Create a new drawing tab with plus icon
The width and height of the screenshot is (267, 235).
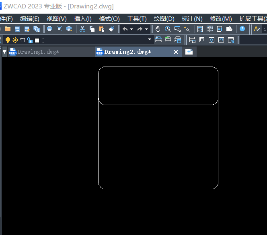tap(189, 52)
